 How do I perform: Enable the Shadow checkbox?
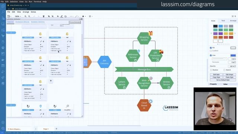pos(211,70)
